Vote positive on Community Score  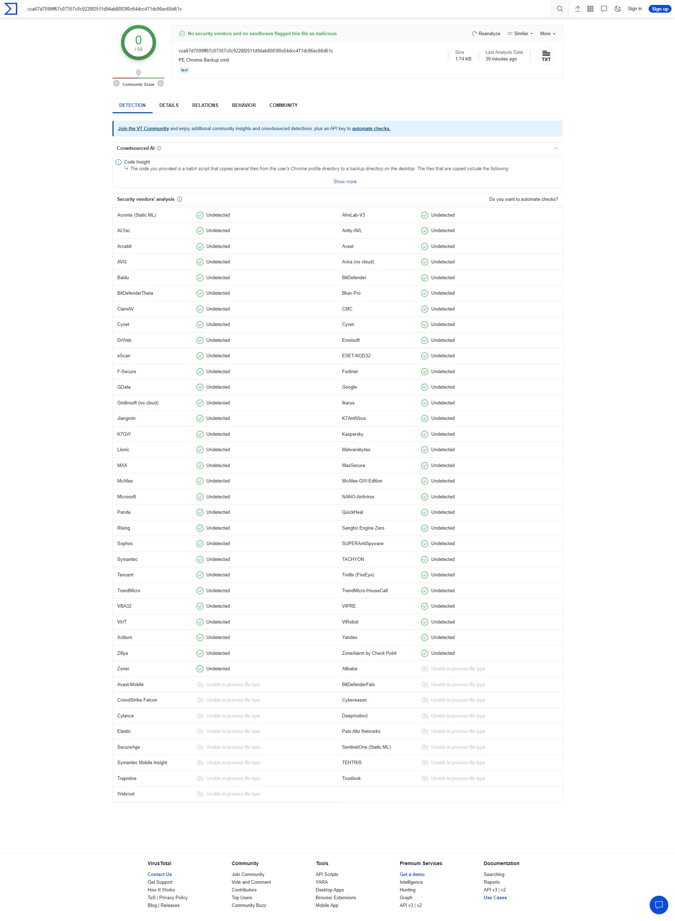coord(161,83)
